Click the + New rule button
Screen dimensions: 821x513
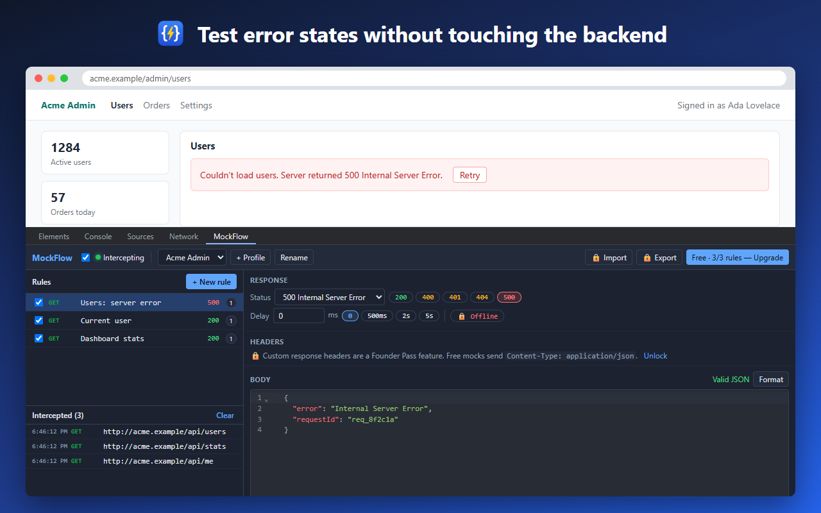tap(212, 282)
